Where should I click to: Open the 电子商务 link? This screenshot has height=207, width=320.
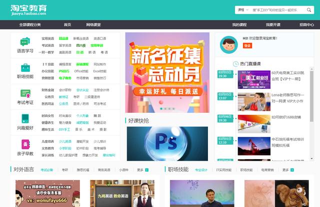coord(65,78)
